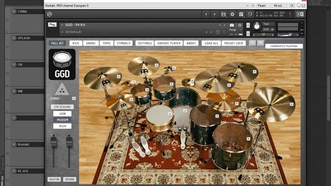Viewport: 331px width, 186px height.
Task: Select LOW CPU scaling
Action: click(x=62, y=114)
